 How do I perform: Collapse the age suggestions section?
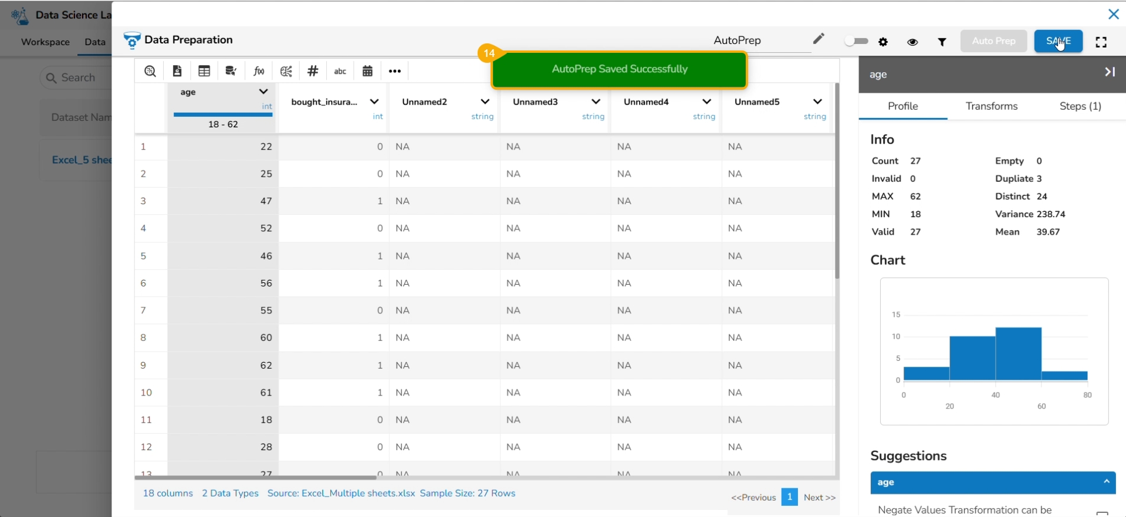click(x=1106, y=482)
